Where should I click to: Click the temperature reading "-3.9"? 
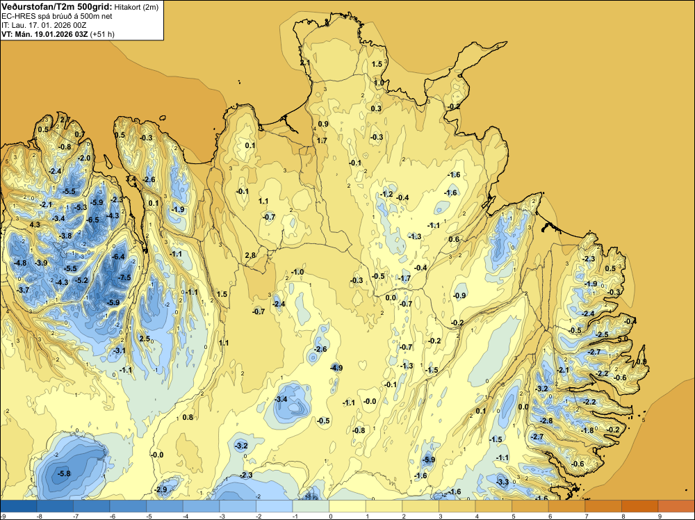tap(41, 263)
